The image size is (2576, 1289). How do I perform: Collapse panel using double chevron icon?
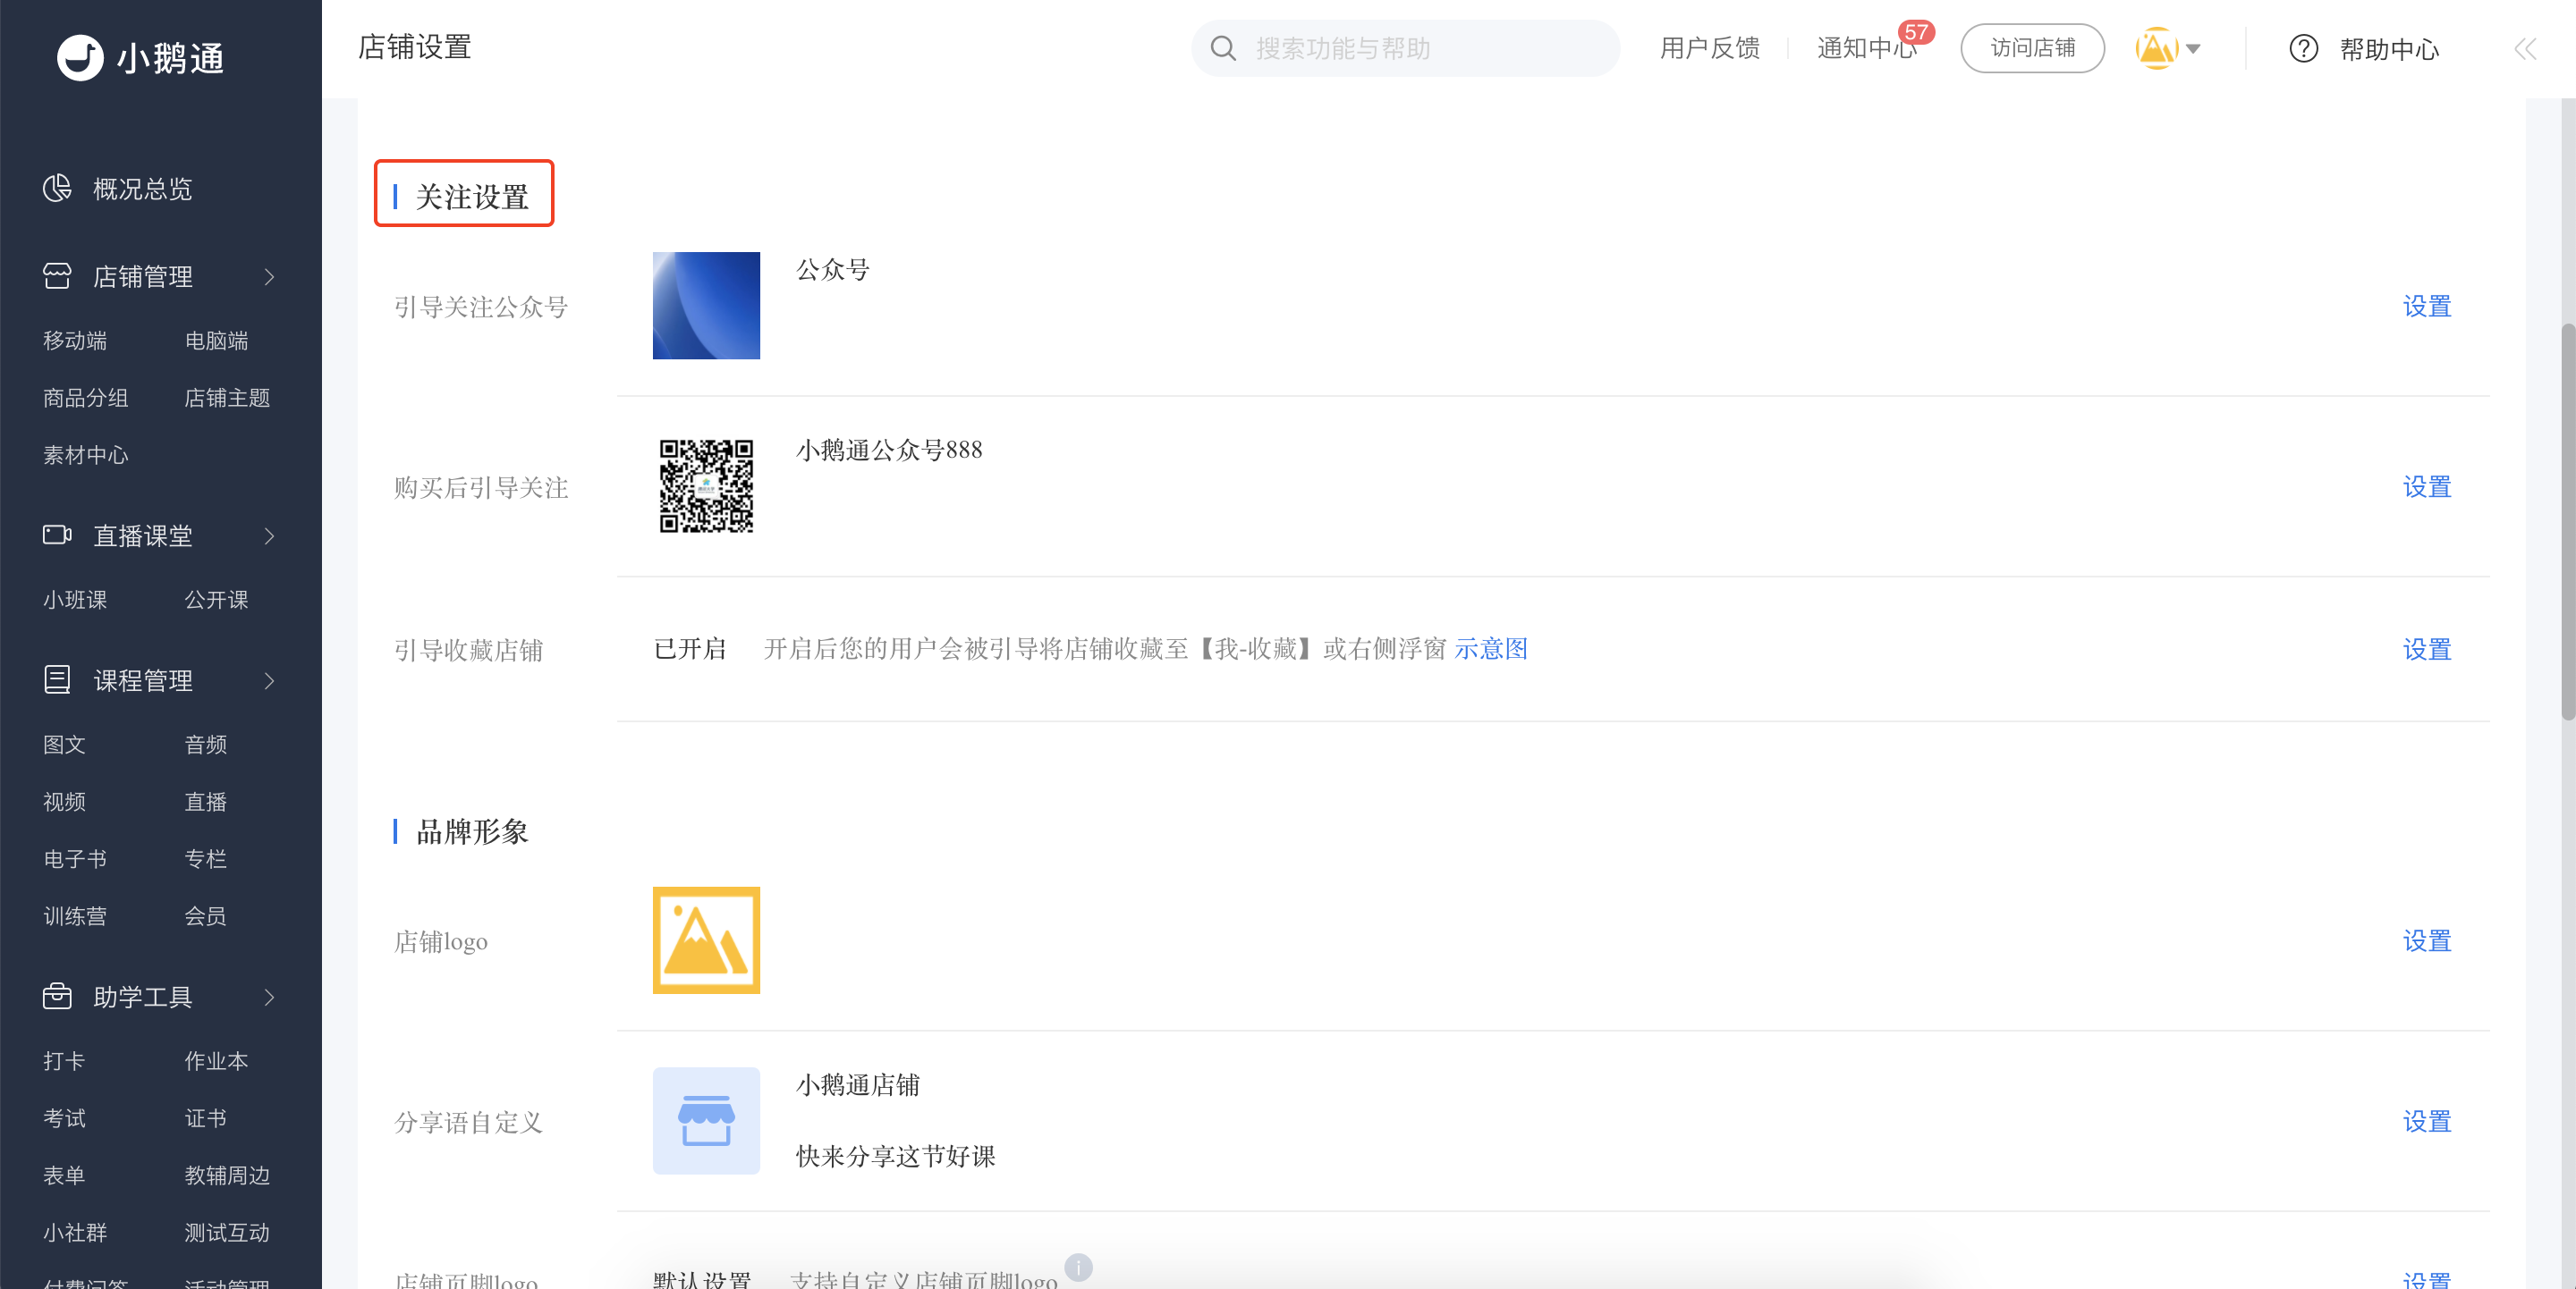coord(2525,48)
